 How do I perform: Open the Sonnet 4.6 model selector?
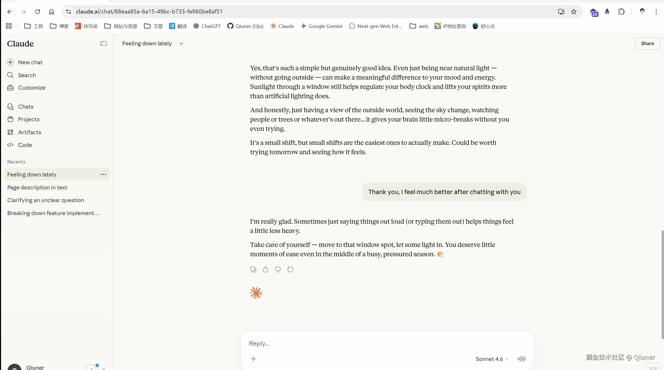492,359
